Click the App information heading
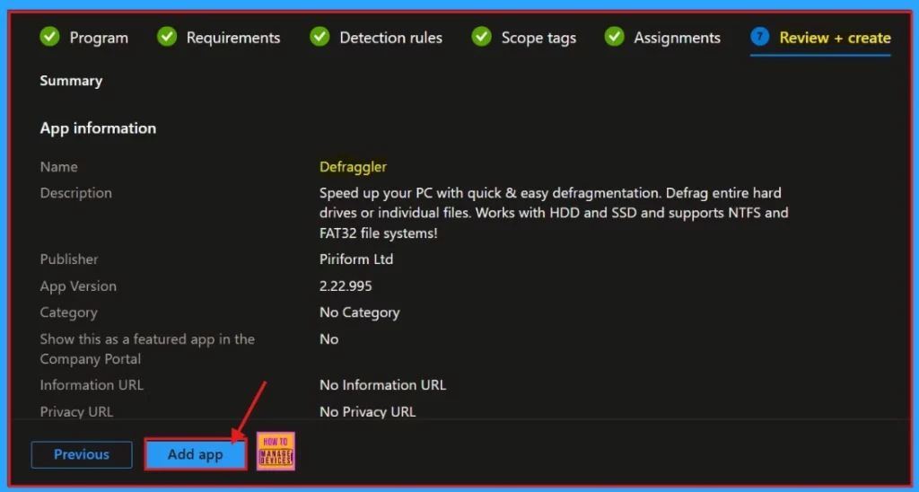Viewport: 919px width, 492px height. (98, 128)
